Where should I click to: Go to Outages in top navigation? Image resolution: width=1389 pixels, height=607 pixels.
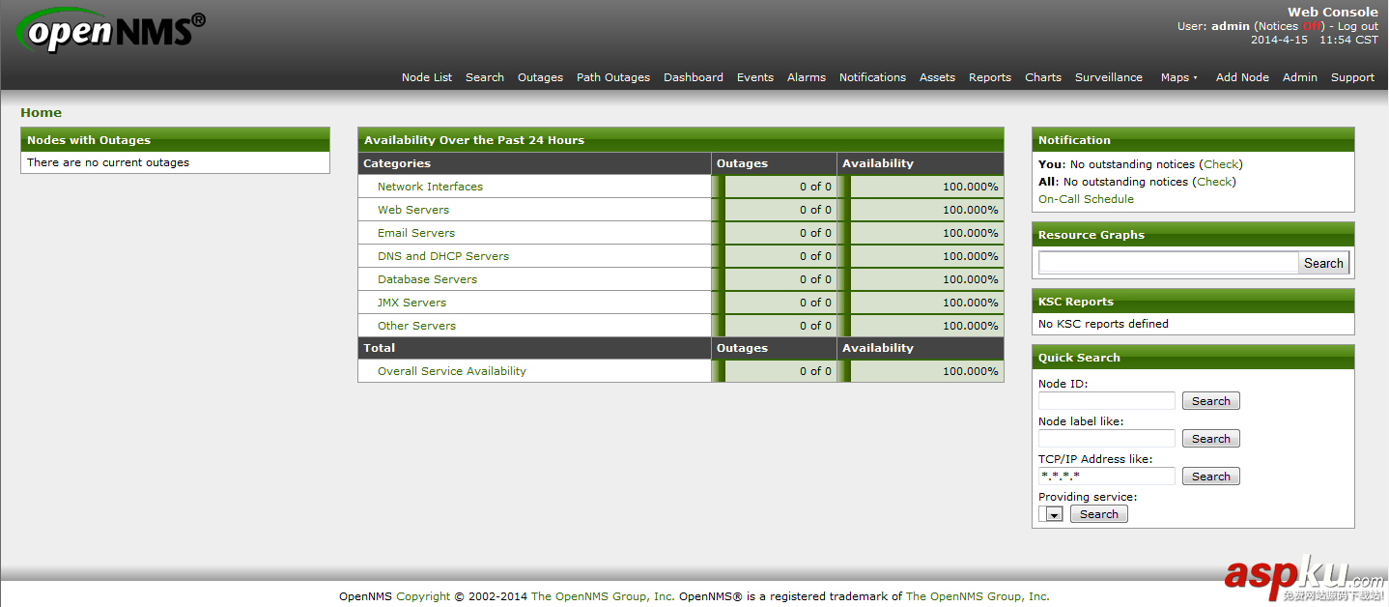click(540, 77)
